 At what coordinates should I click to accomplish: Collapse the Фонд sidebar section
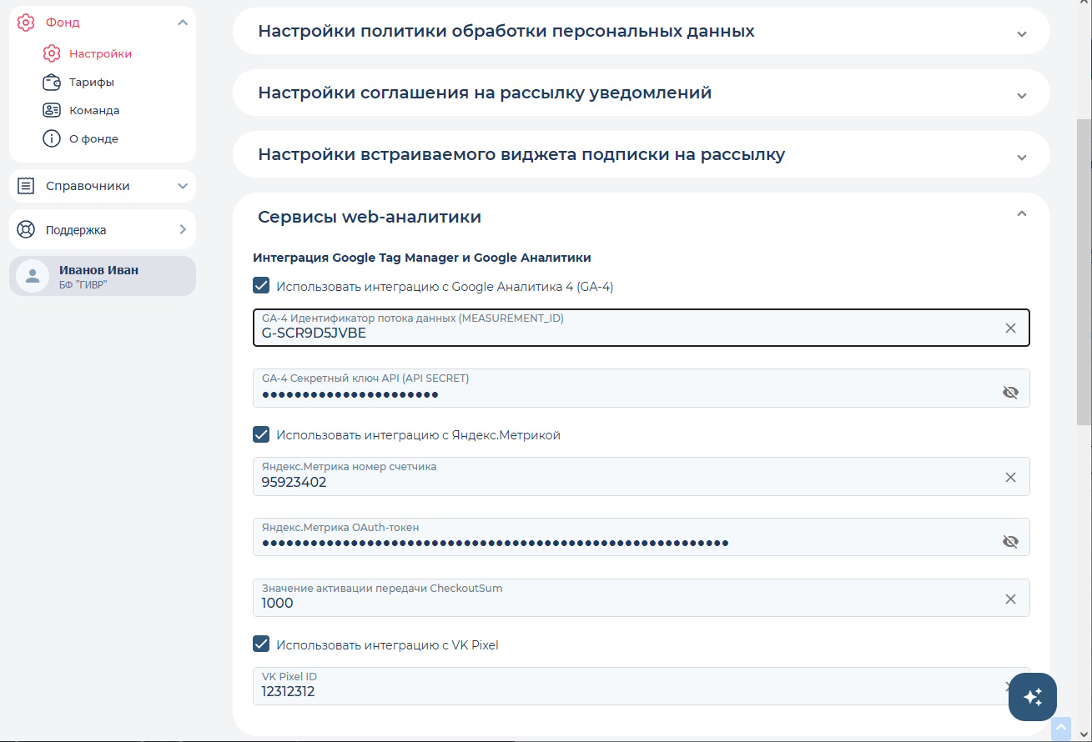point(183,23)
